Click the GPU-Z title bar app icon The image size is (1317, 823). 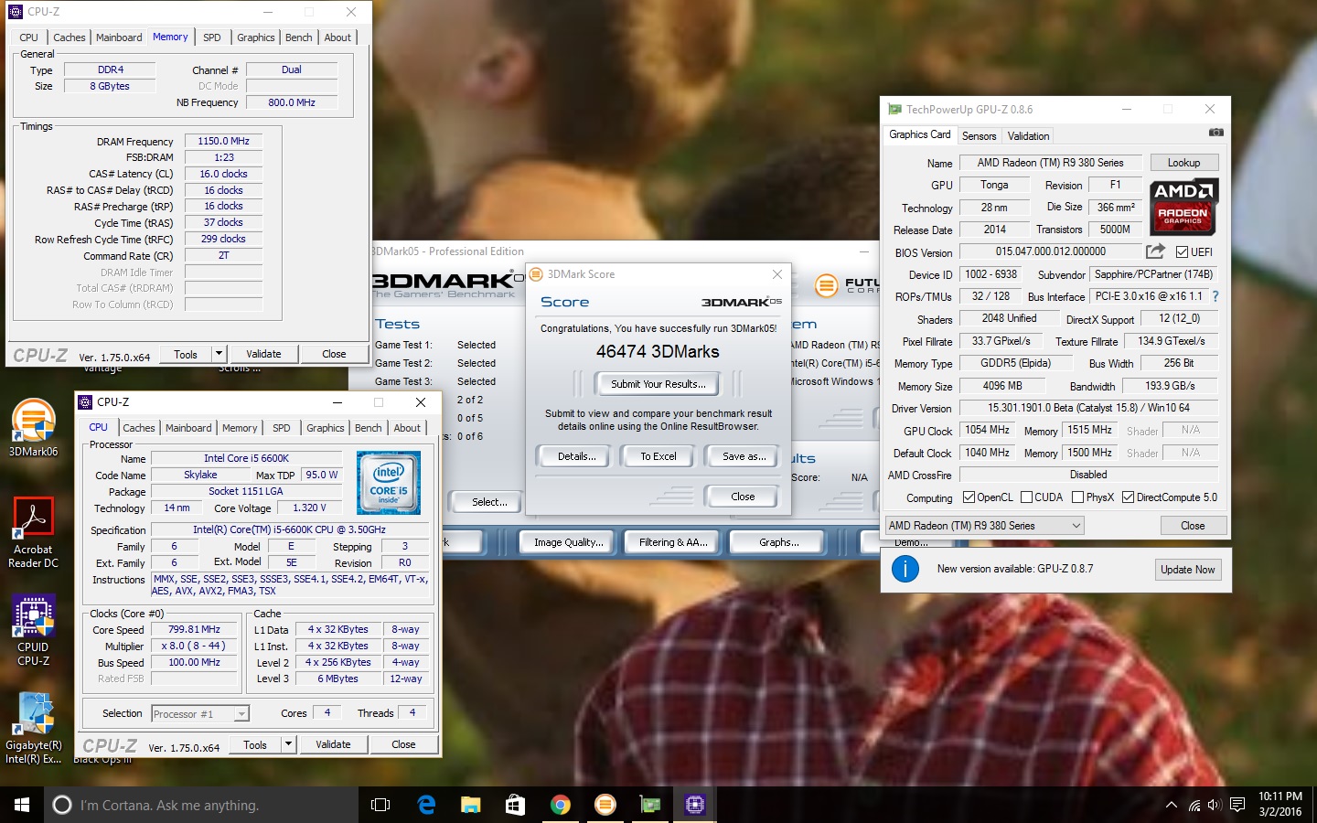pyautogui.click(x=895, y=109)
